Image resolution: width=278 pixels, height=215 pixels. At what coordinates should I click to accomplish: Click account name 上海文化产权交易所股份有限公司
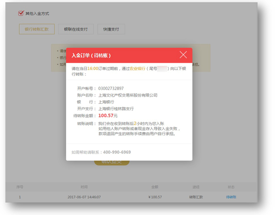(128, 95)
